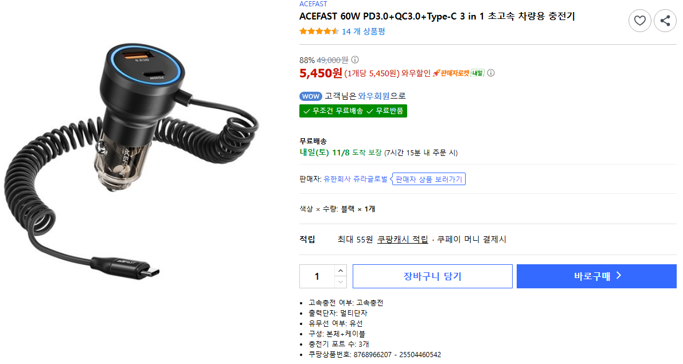Click 판매자 상품 보러가기 button
This screenshot has height=364, width=683.
pyautogui.click(x=429, y=179)
